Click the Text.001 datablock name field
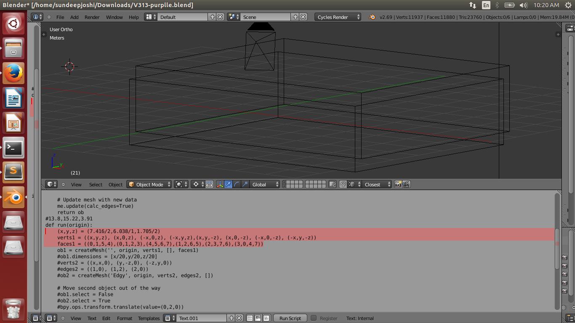This screenshot has height=323, width=575. click(202, 318)
